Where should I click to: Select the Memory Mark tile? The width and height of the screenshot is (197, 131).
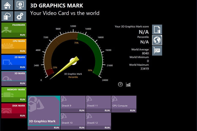click(14, 92)
